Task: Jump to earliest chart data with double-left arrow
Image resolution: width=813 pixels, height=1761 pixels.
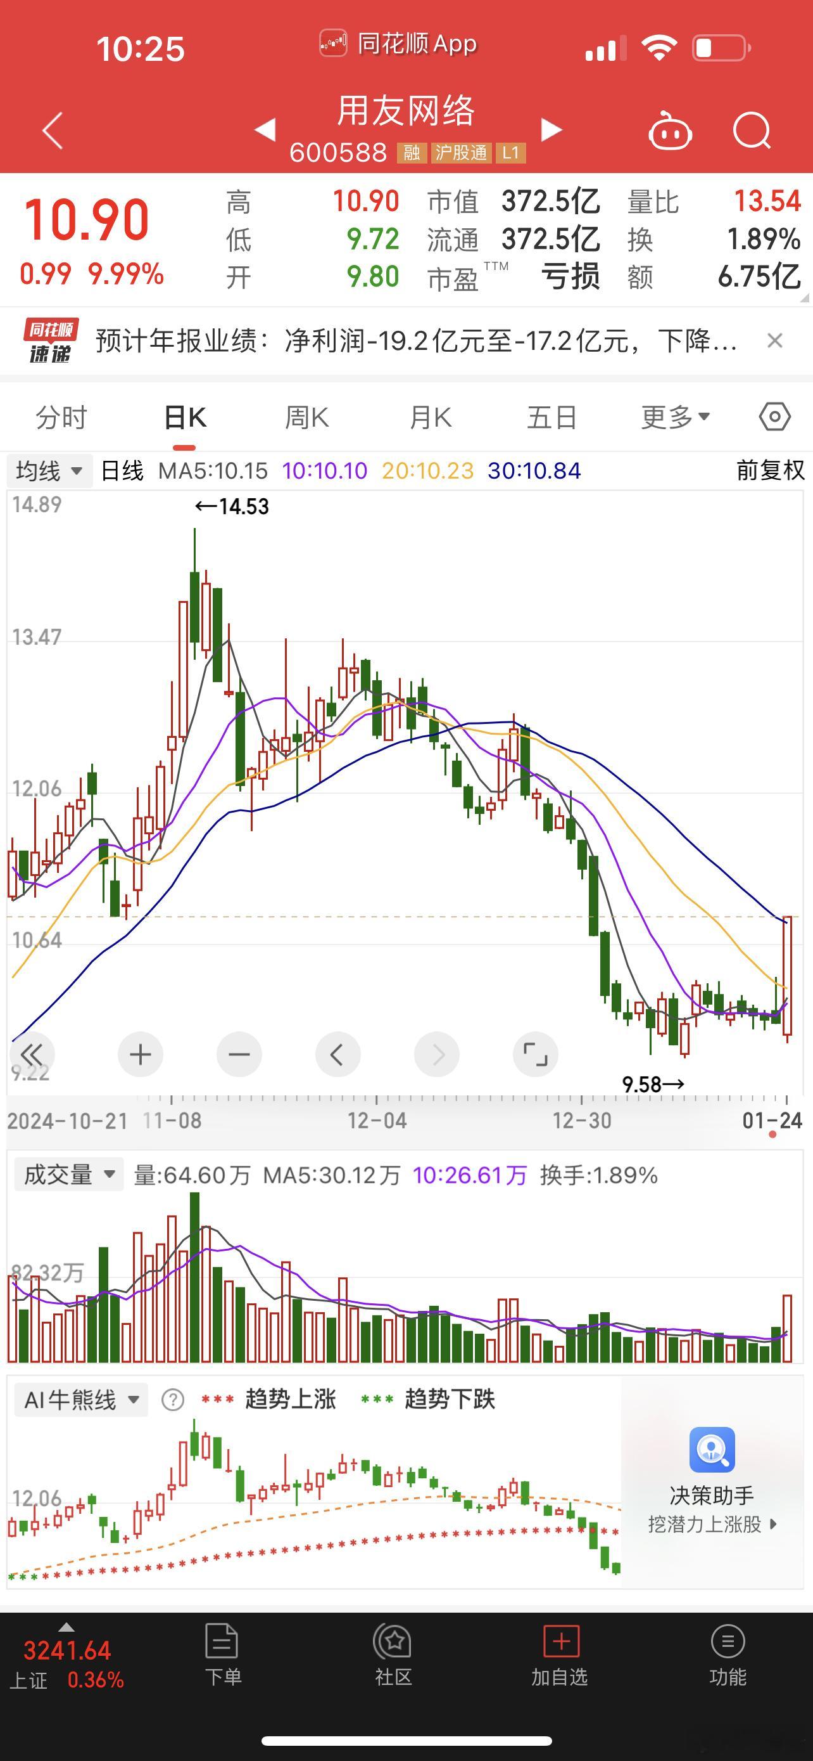Action: (32, 1055)
